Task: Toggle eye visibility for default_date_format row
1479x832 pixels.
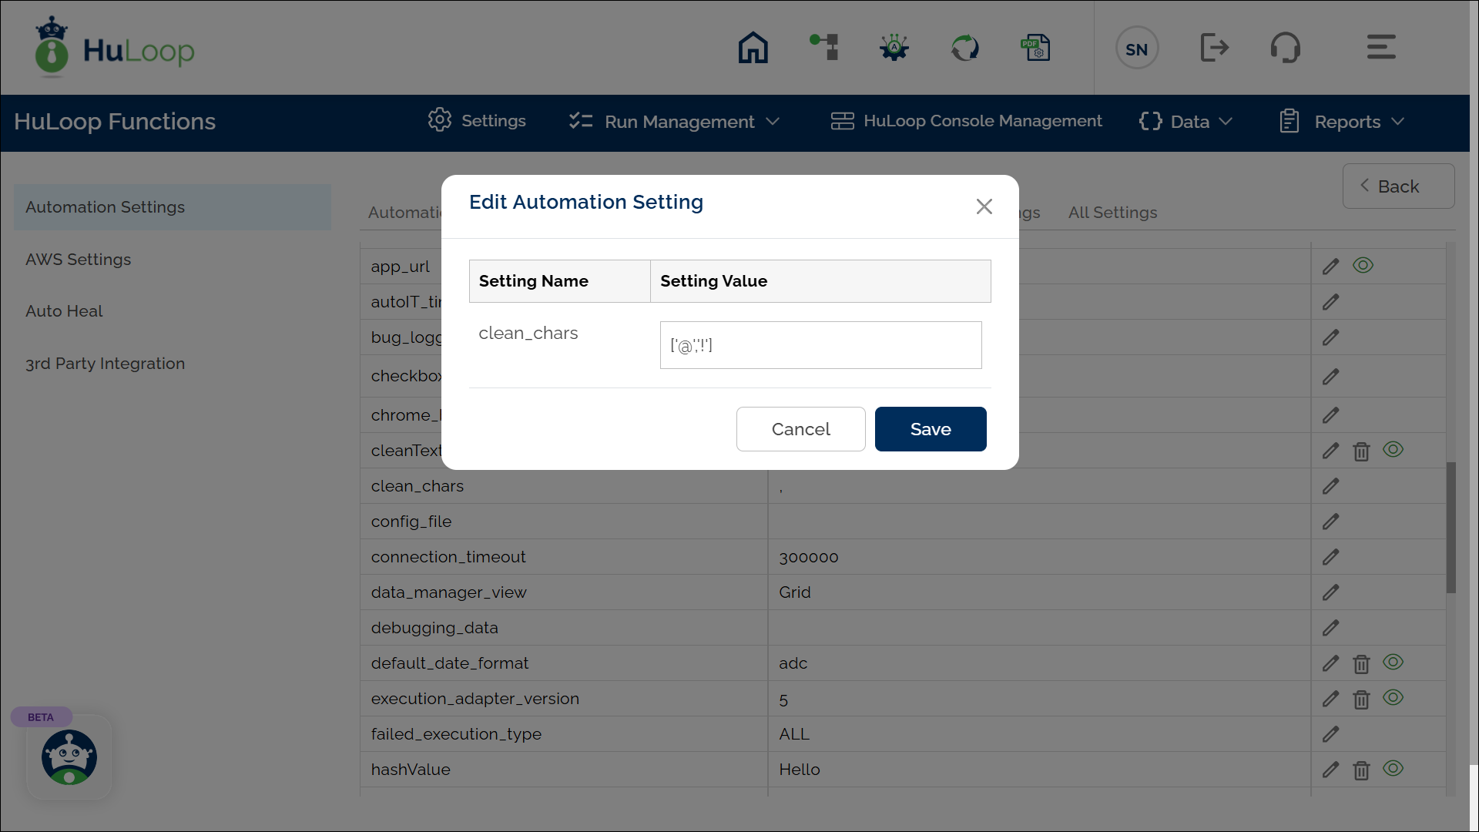Action: [1393, 663]
